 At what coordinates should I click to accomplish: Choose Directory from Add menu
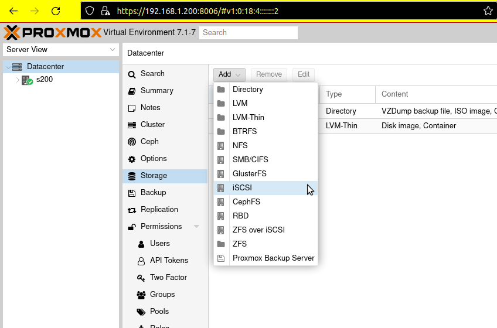coord(265,90)
